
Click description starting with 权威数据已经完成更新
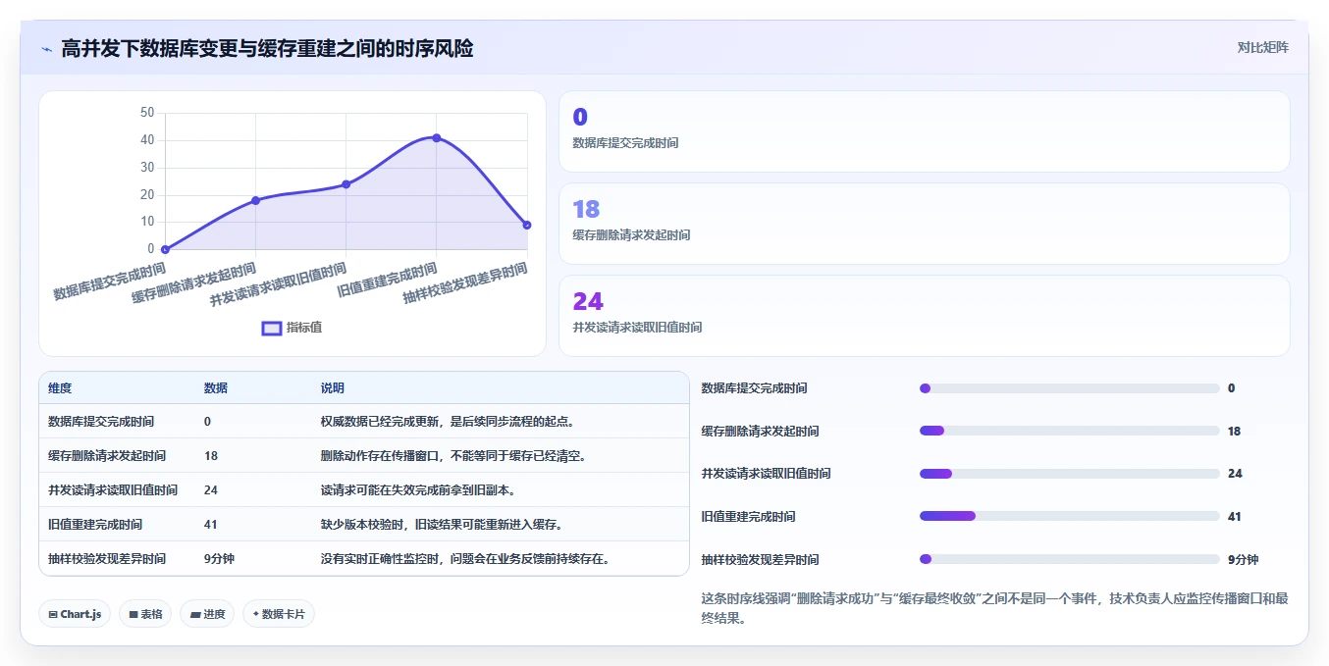point(447,421)
